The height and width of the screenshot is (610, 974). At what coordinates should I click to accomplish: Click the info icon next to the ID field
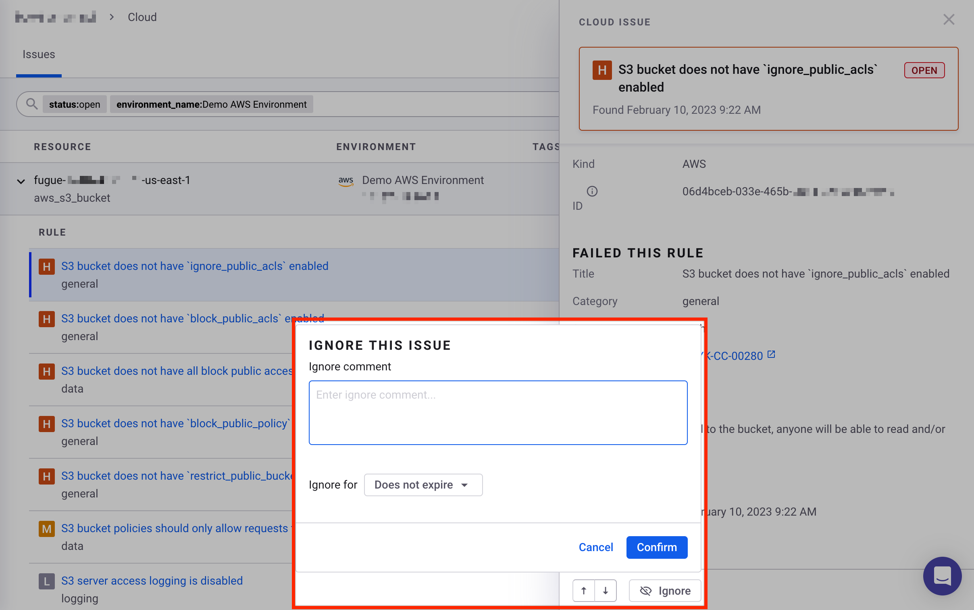coord(591,191)
